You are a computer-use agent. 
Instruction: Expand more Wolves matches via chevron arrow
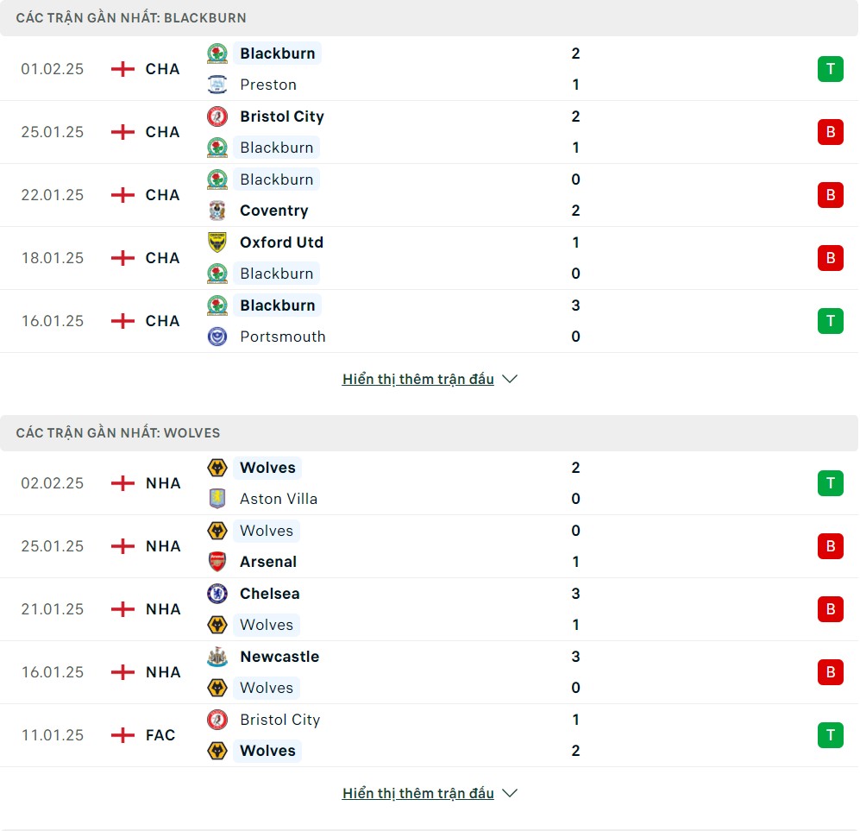(x=510, y=793)
